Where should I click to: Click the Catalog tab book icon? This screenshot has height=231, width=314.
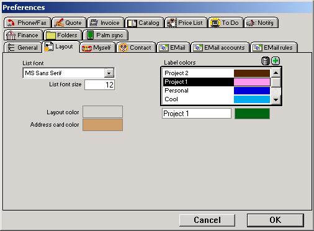coord(132,23)
